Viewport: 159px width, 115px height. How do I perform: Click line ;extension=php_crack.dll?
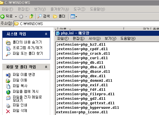[x=83, y=54]
